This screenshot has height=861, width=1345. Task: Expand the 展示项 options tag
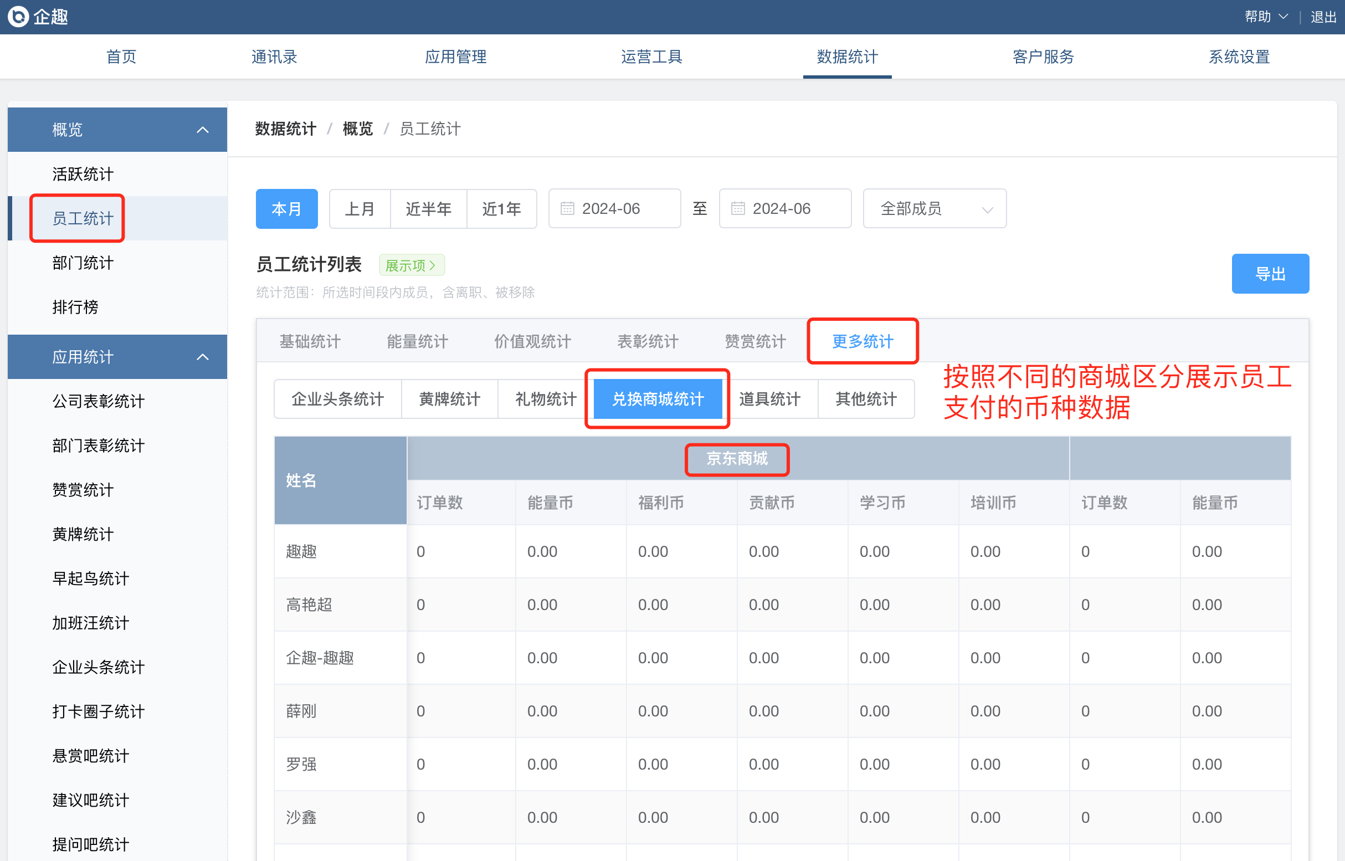pos(412,265)
